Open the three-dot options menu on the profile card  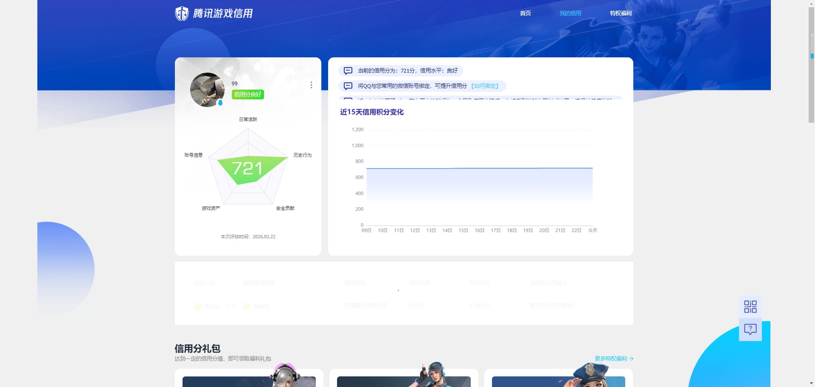pyautogui.click(x=311, y=85)
